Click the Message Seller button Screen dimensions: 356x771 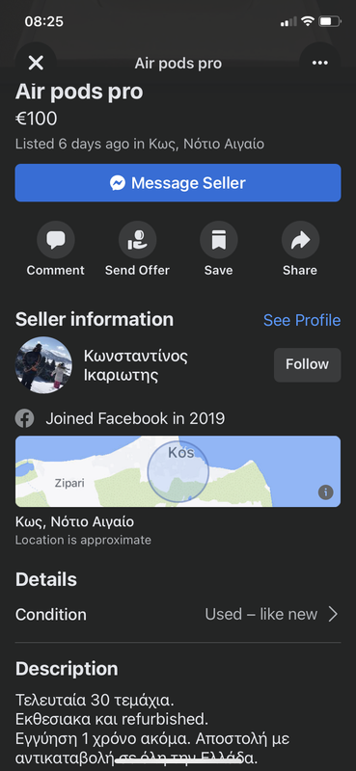point(178,183)
